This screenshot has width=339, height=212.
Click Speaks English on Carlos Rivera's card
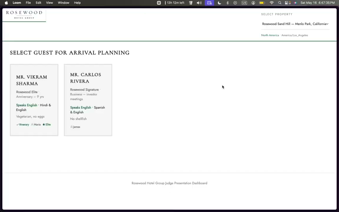[x=81, y=107]
